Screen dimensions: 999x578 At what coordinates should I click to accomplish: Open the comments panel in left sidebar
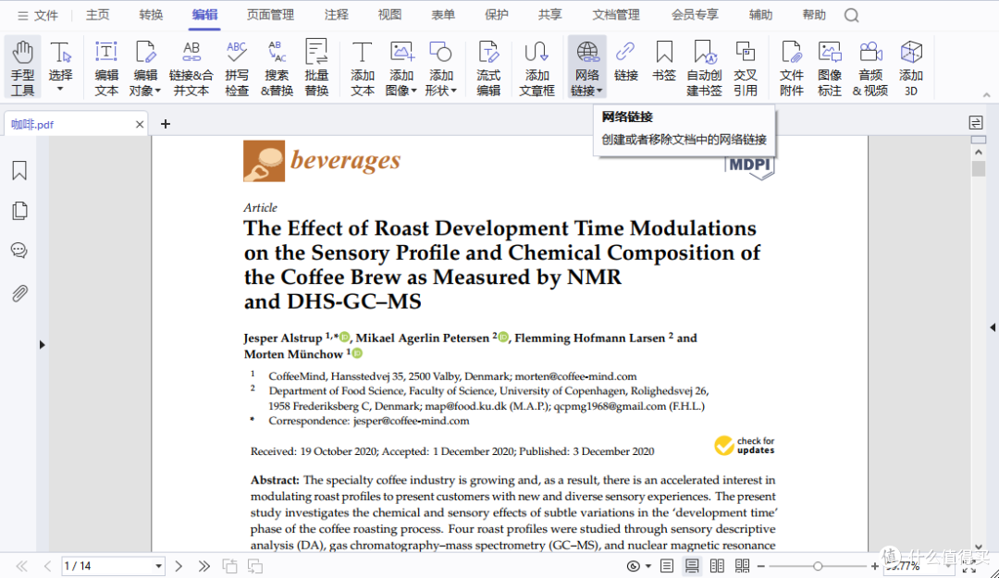(19, 251)
